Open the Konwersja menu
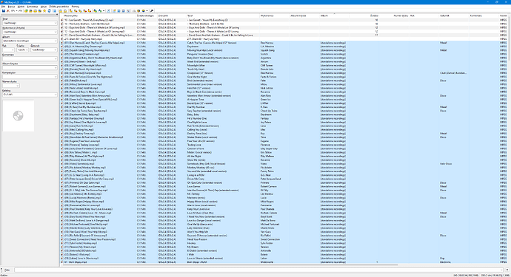This screenshot has width=511, height=277. pos(33,7)
